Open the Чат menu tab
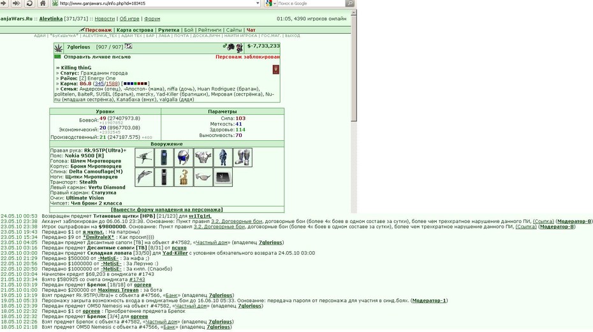 point(251,30)
